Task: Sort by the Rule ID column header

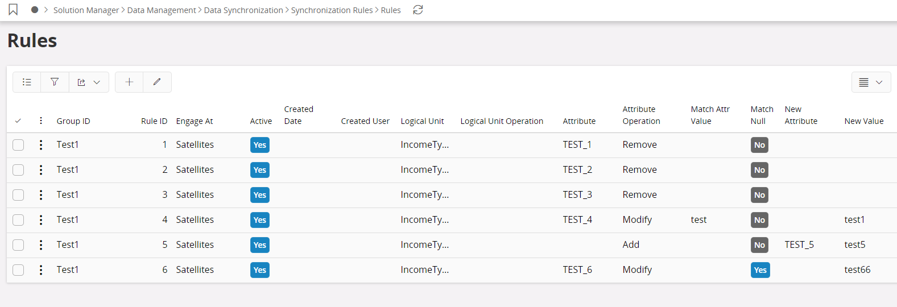Action: [154, 121]
